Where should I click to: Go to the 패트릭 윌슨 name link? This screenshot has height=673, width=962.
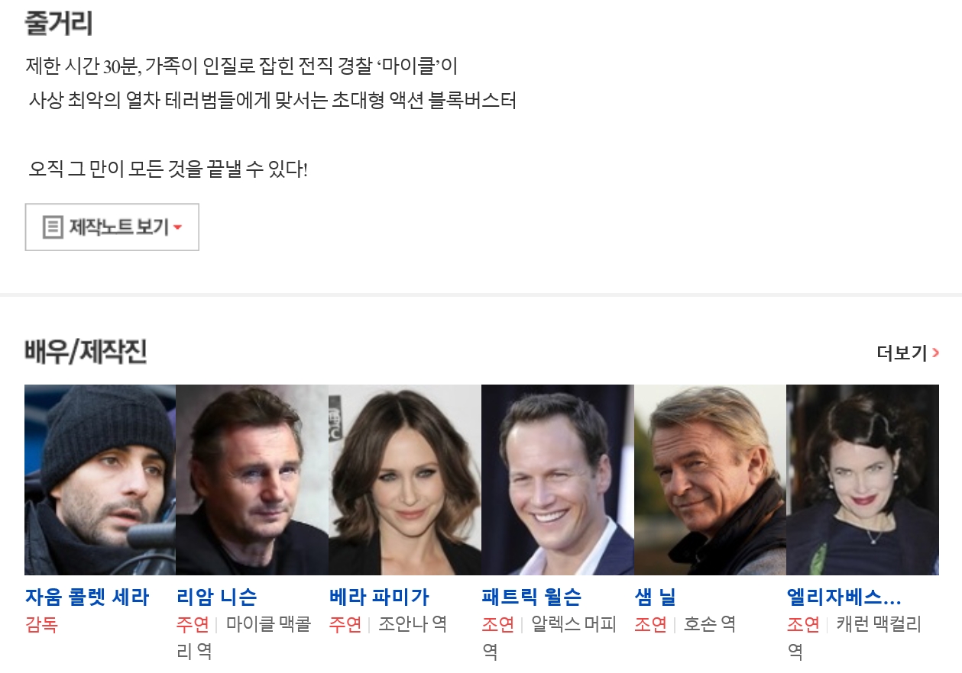532,597
